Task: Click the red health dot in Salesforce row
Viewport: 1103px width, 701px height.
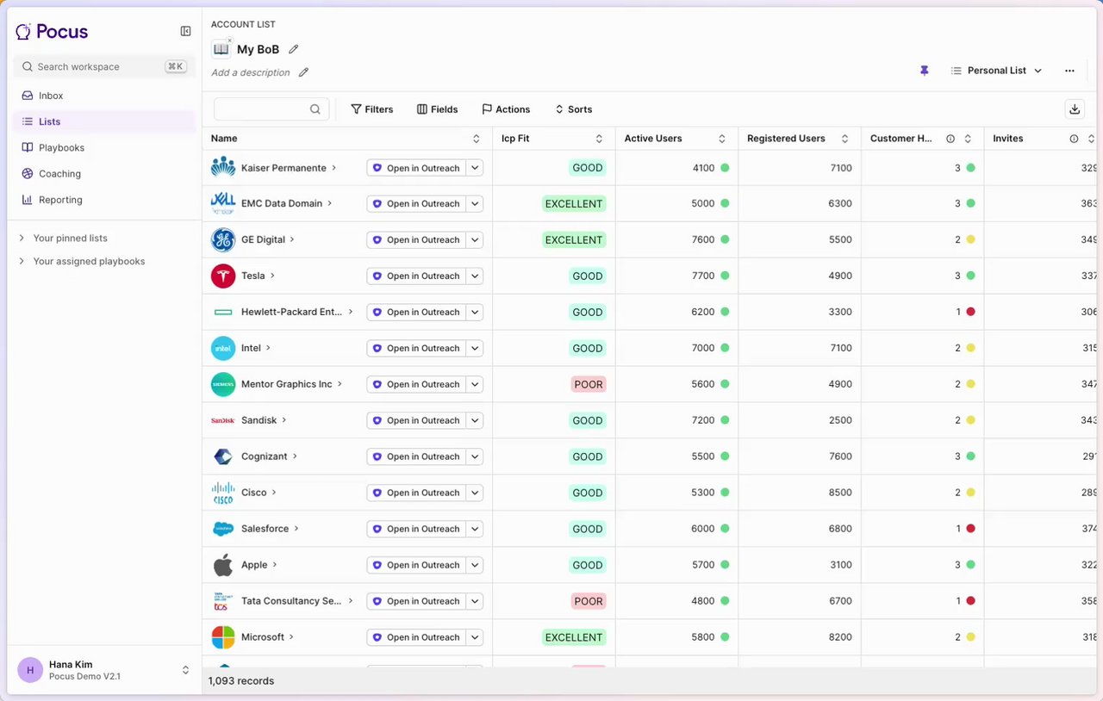Action: pyautogui.click(x=971, y=529)
